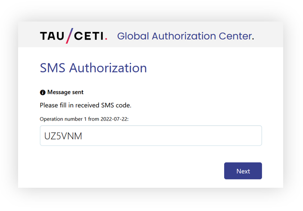Click the word Global in the header title
The image size is (303, 211).
pyautogui.click(x=133, y=36)
